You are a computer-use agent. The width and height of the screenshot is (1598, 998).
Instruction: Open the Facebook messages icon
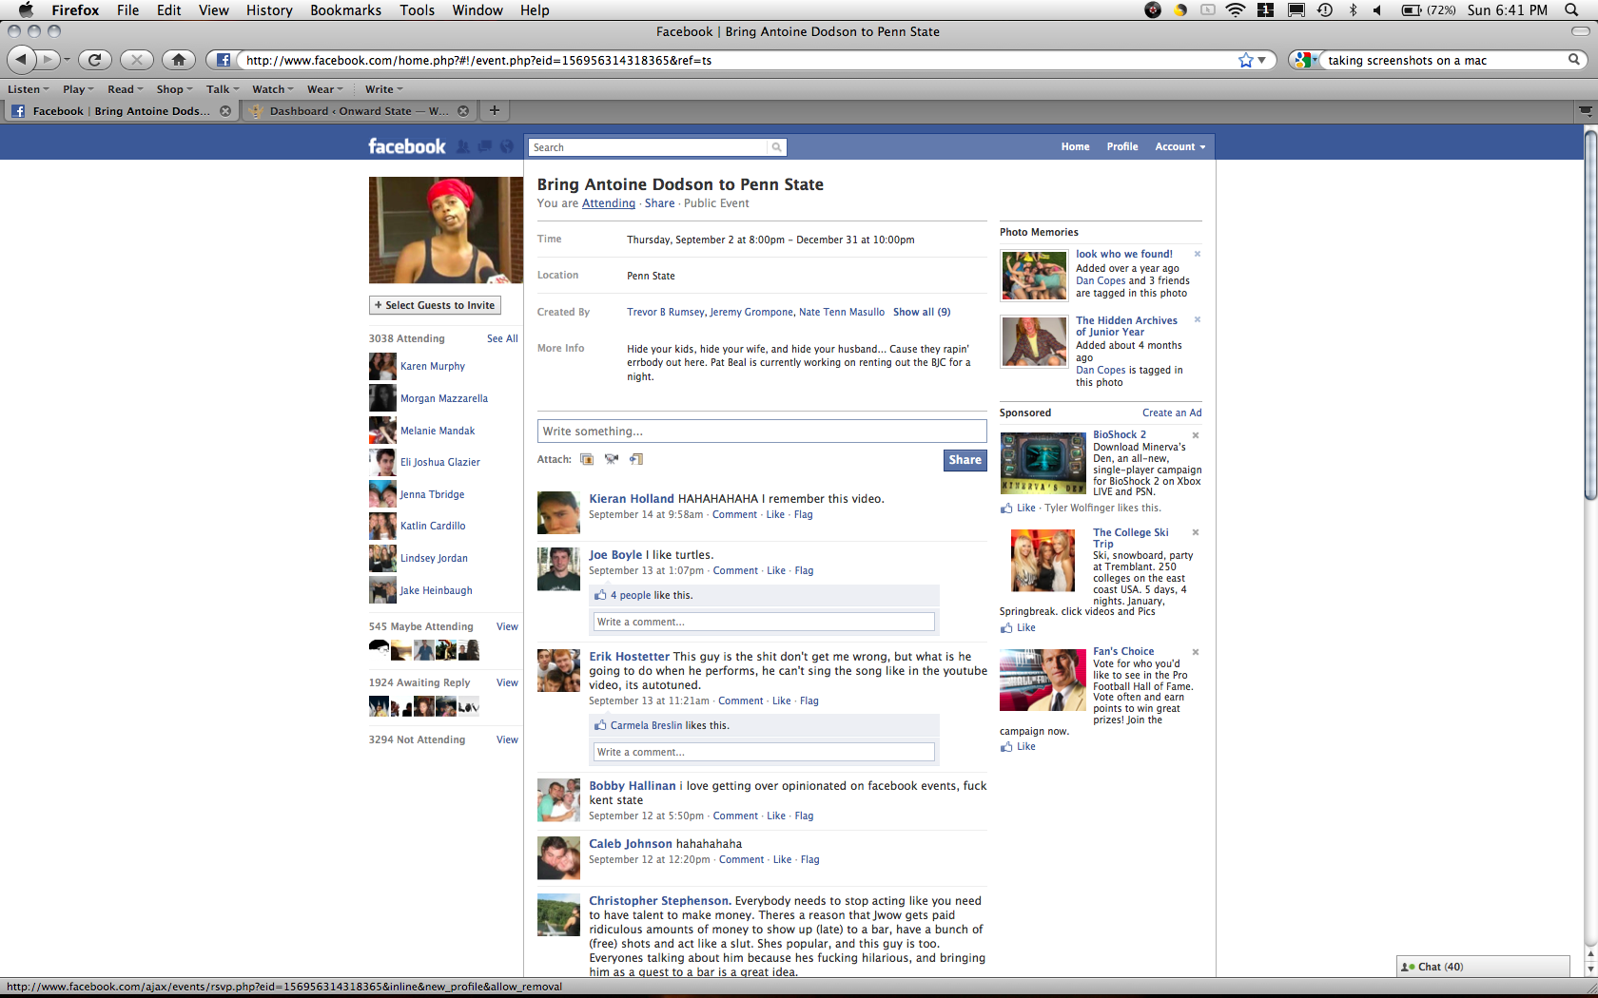[485, 146]
